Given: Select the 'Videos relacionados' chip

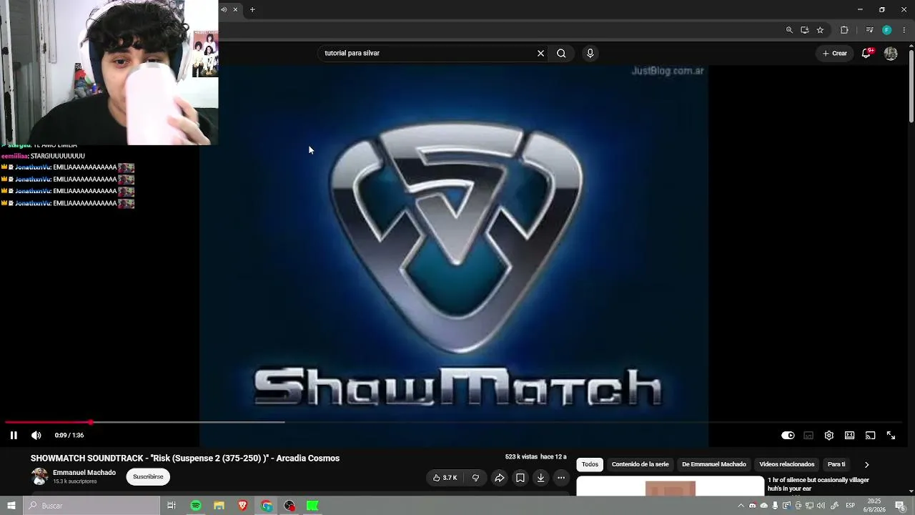Looking at the screenshot, I should [786, 464].
